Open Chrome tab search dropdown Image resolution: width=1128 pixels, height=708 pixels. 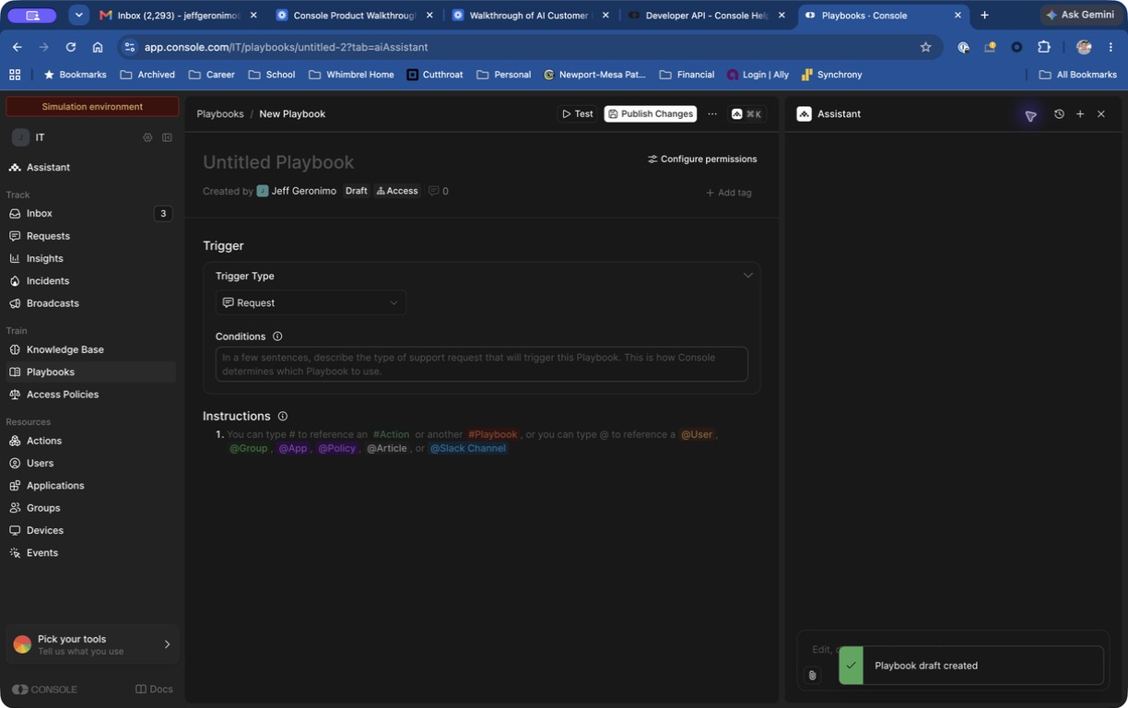click(79, 15)
